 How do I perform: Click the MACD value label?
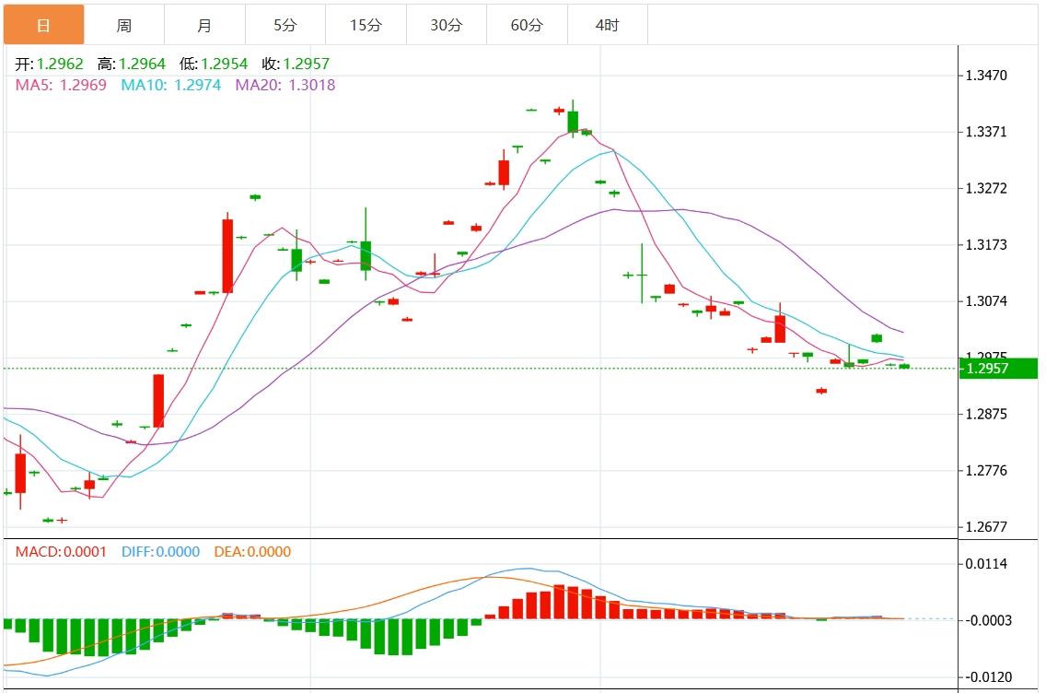tap(61, 552)
